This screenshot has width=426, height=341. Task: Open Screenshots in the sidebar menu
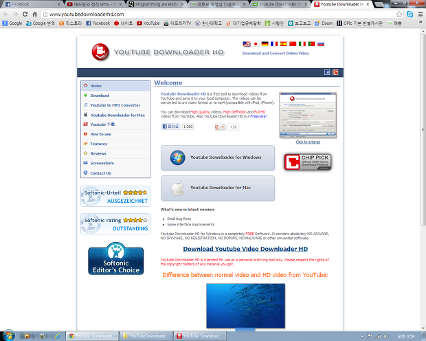[115, 163]
